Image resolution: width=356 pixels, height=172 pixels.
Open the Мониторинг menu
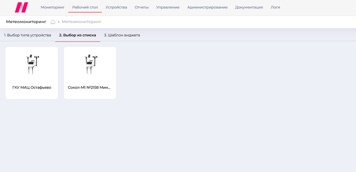point(53,7)
